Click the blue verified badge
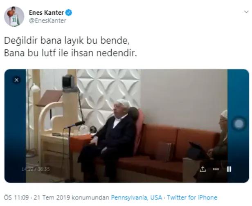 (x=69, y=13)
